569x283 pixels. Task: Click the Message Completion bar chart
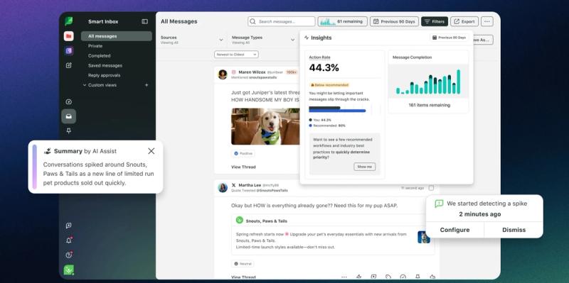(428, 82)
